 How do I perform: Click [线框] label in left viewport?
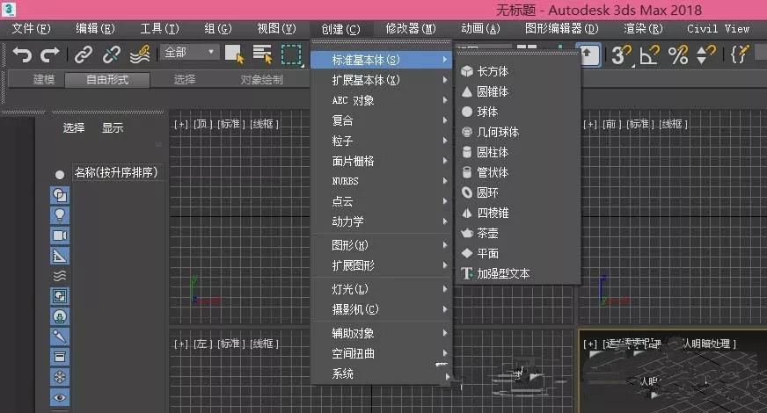point(264,344)
